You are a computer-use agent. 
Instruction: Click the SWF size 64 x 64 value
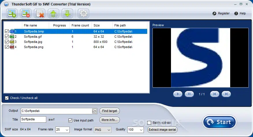pyautogui.click(x=25, y=129)
